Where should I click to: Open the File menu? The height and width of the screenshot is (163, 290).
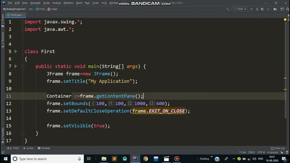point(10,3)
